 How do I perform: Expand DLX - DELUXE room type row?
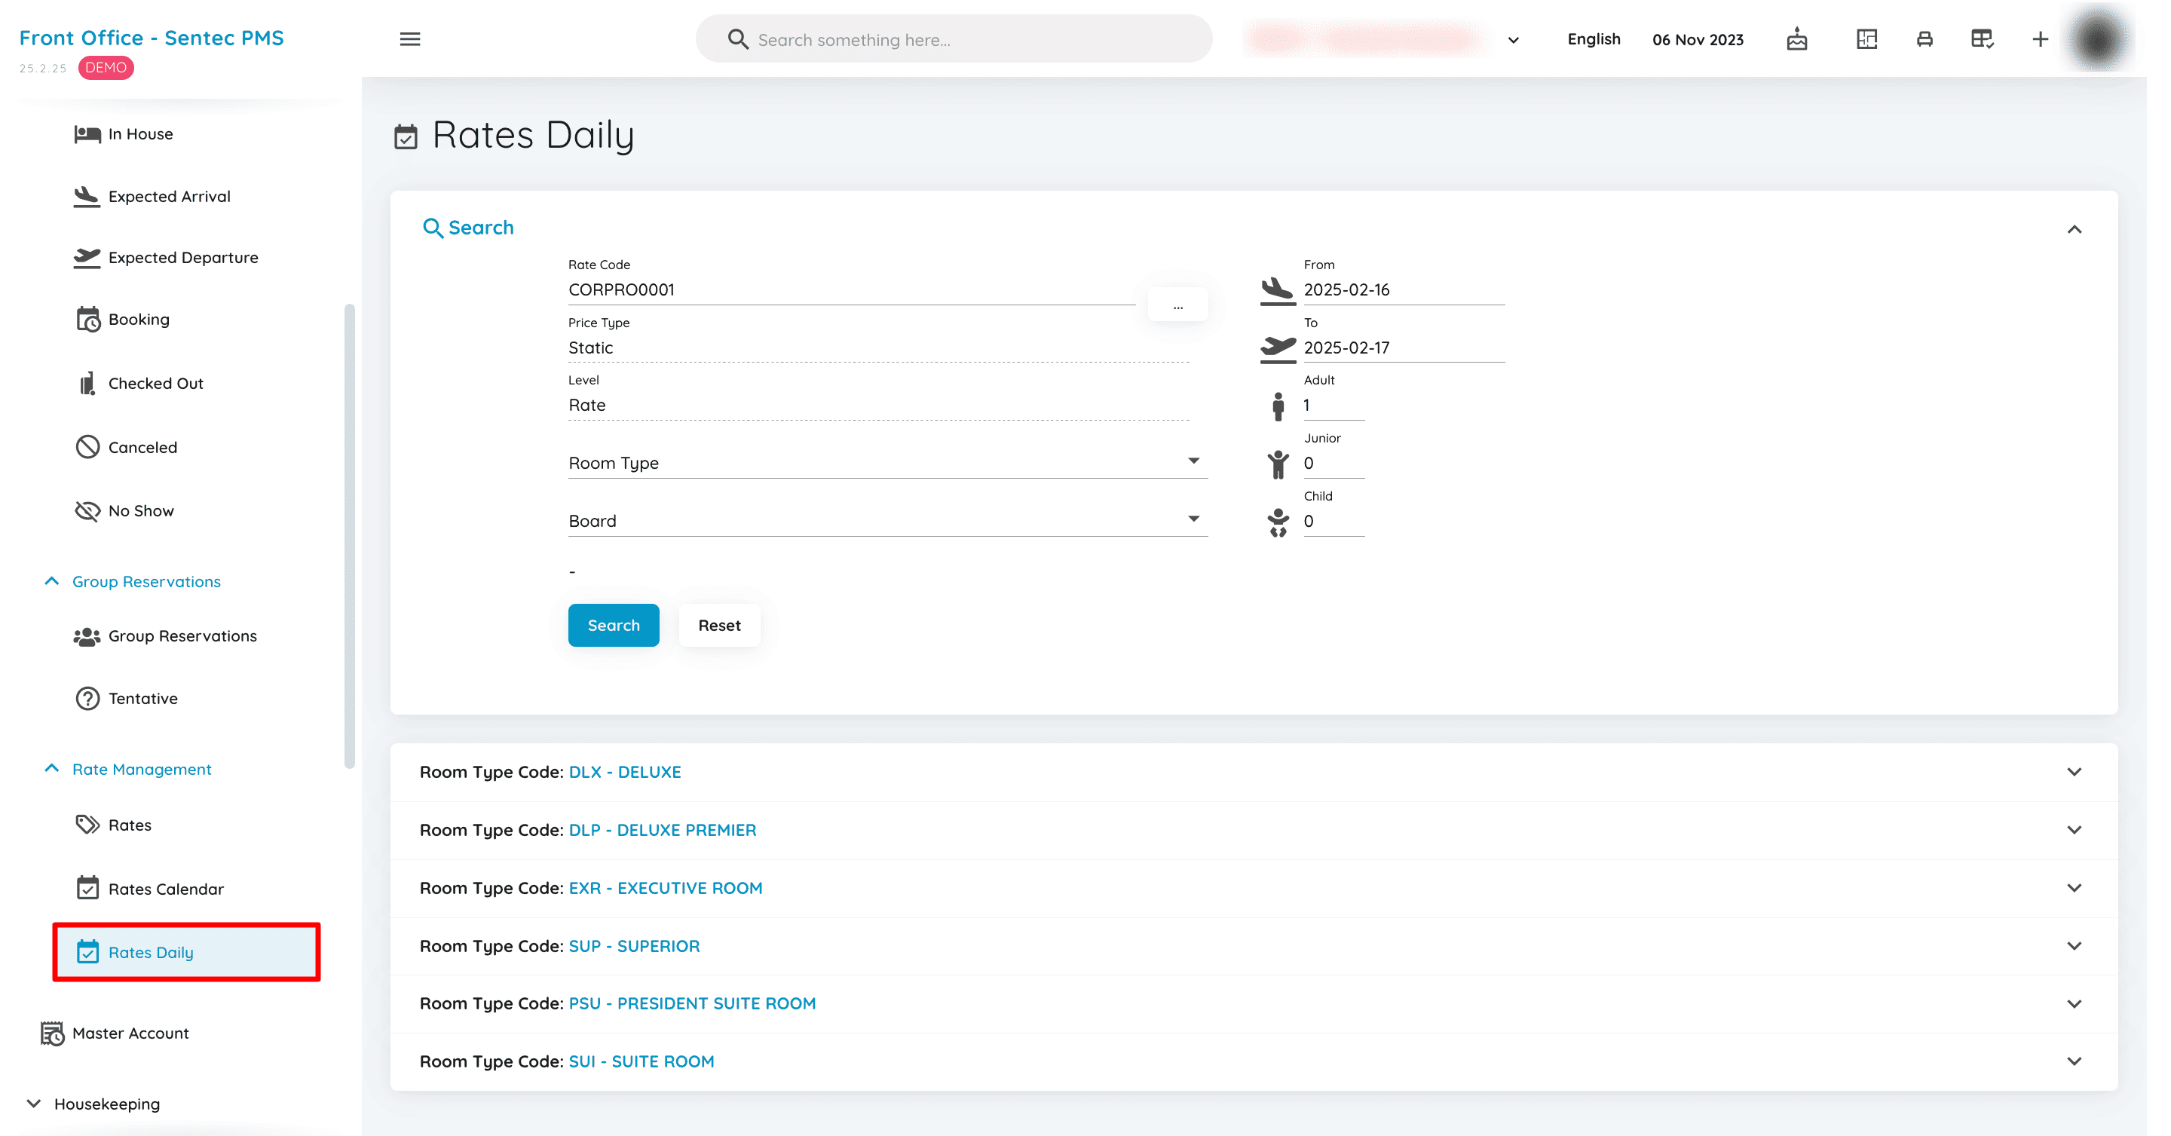[x=1253, y=772]
